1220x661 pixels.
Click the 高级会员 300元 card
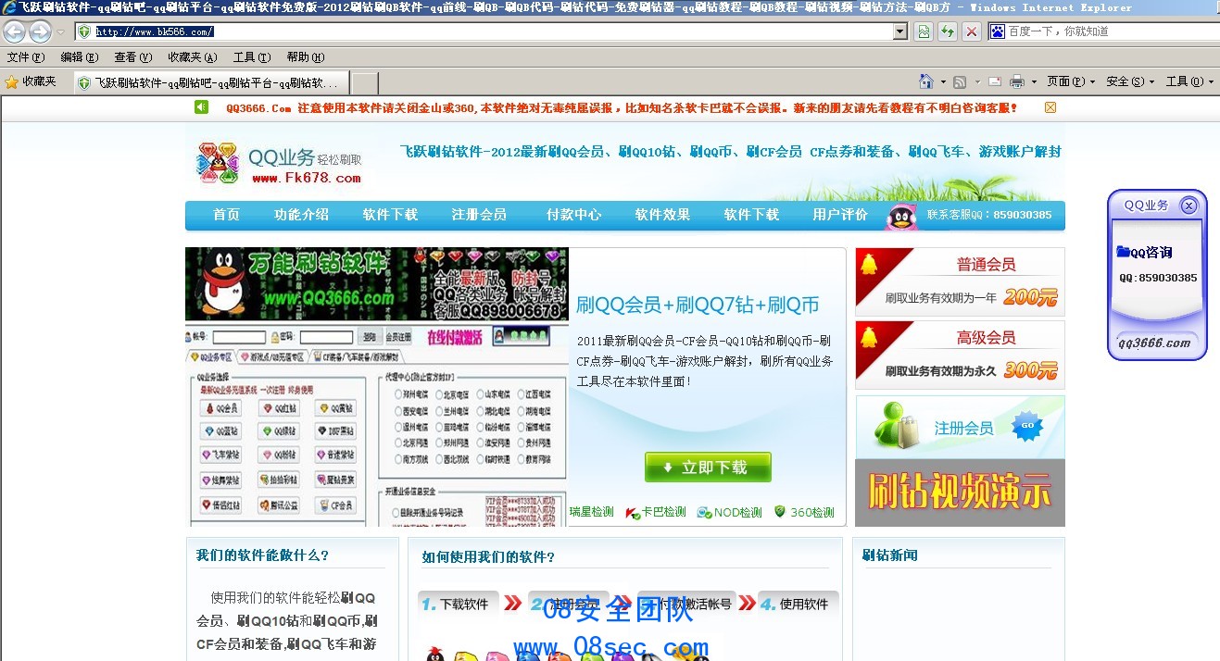point(960,355)
